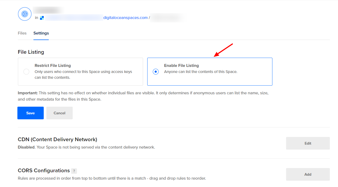Click the CORS Configurations heading text
Screen dimensions: 338x187
[44, 171]
